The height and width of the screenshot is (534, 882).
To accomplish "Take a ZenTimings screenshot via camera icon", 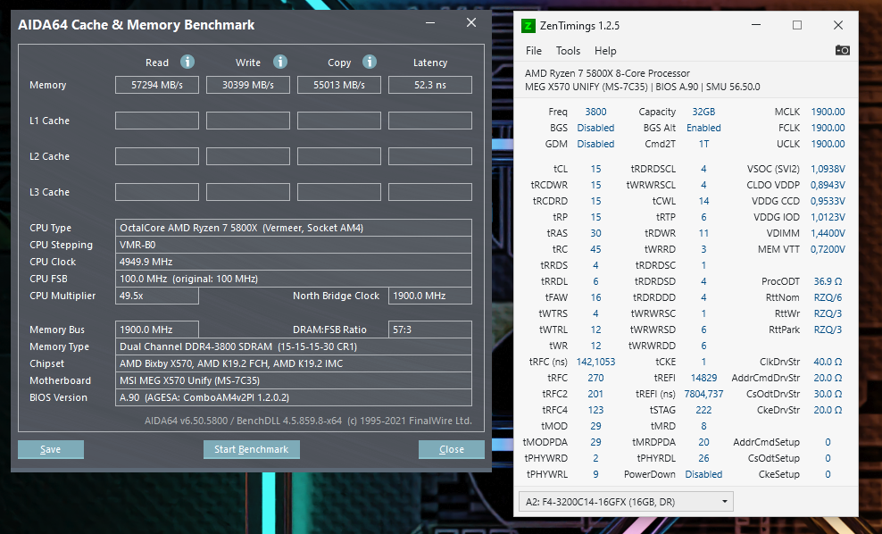I will coord(842,50).
